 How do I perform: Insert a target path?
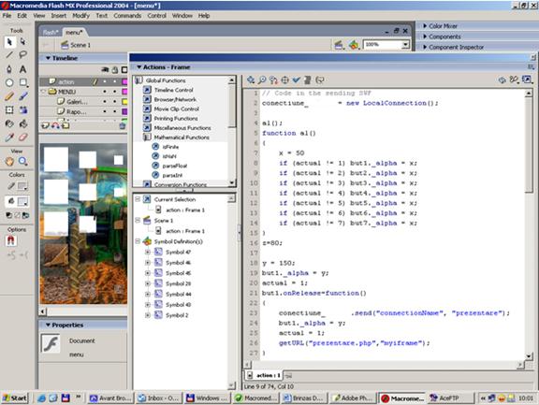pos(284,80)
